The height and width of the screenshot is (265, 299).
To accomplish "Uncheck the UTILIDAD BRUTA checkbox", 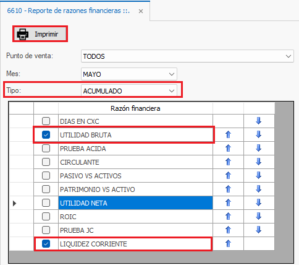I will [46, 135].
